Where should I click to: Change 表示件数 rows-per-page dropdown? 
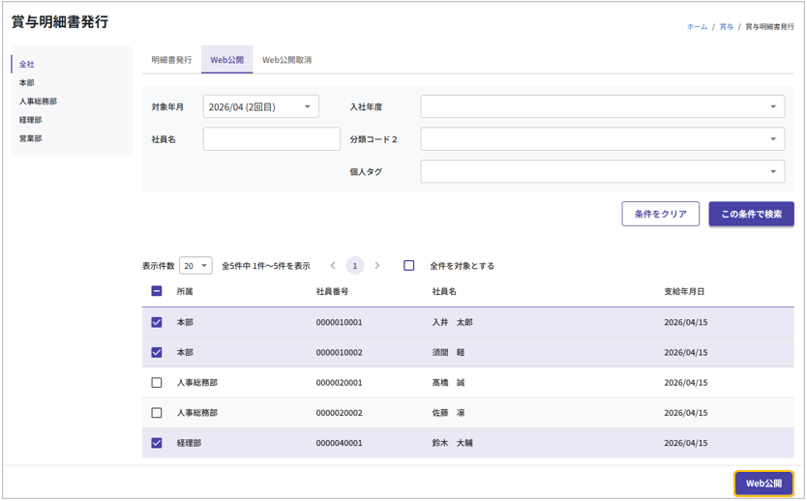[195, 266]
